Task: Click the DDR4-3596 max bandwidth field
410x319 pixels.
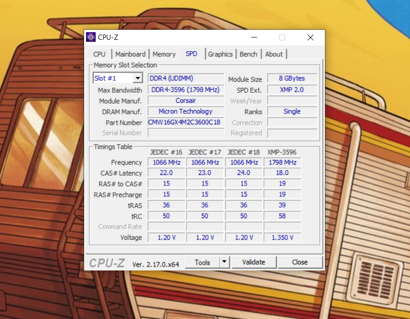Action: coord(186,89)
